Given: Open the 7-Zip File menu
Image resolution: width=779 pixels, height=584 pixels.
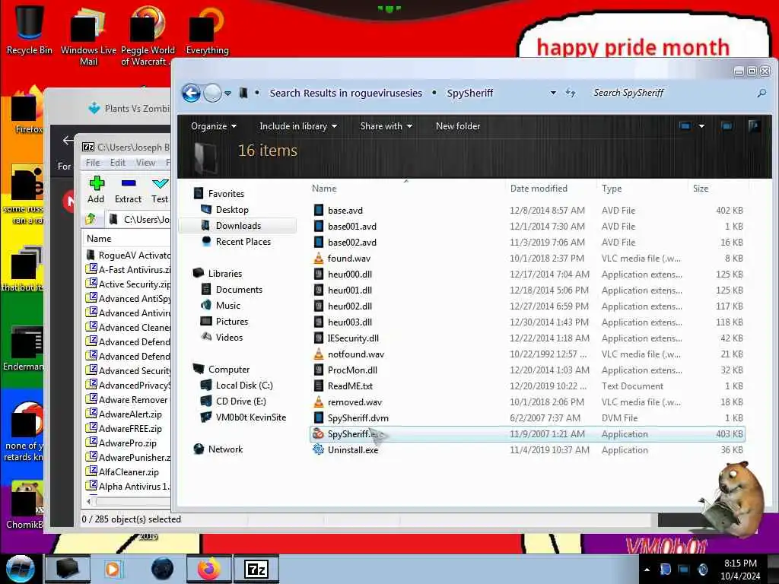Looking at the screenshot, I should pyautogui.click(x=92, y=163).
